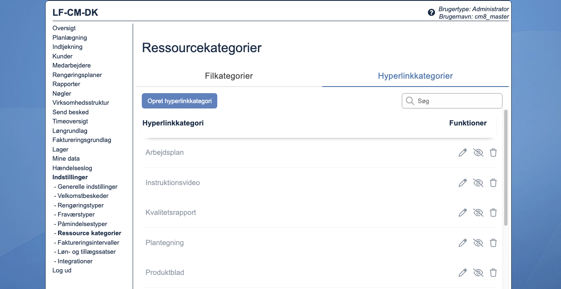This screenshot has width=561, height=289.
Task: Edit the Produktblad category
Action: click(462, 272)
